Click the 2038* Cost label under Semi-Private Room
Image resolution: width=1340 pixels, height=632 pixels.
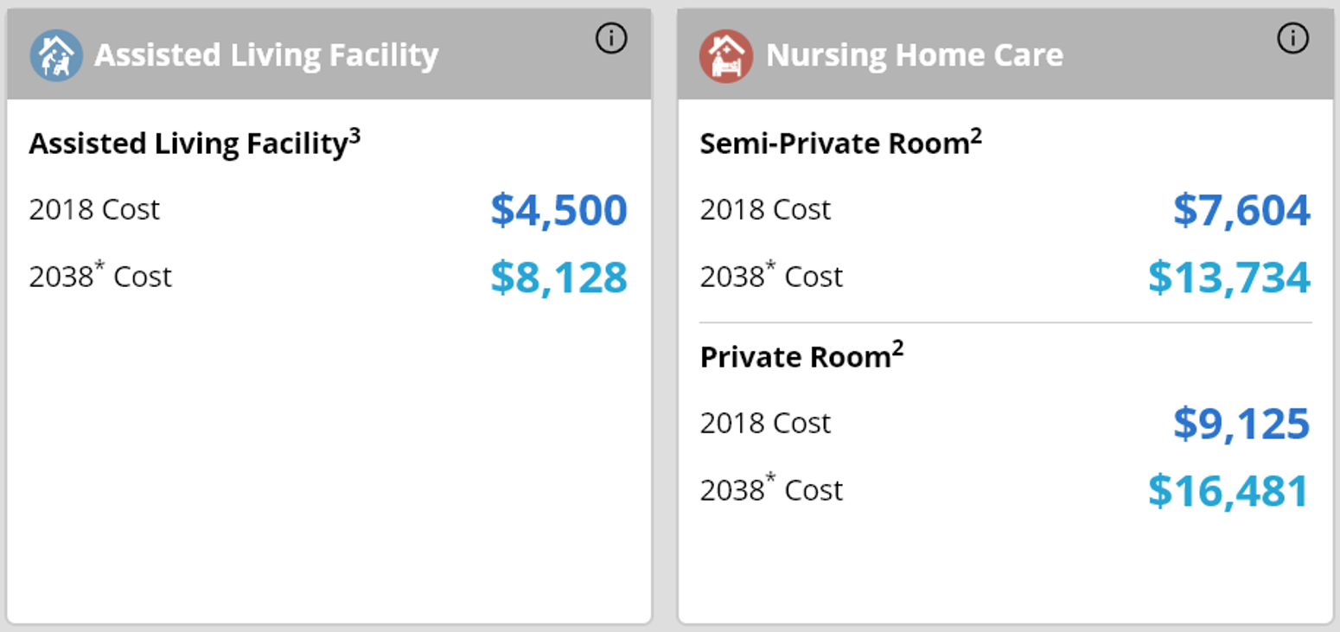coord(771,275)
